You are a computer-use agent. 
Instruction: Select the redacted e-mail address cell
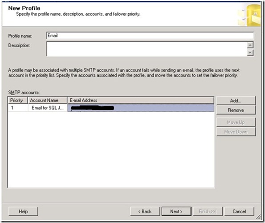coord(141,108)
